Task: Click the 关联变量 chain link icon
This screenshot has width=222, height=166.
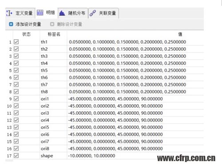Action: (93, 13)
